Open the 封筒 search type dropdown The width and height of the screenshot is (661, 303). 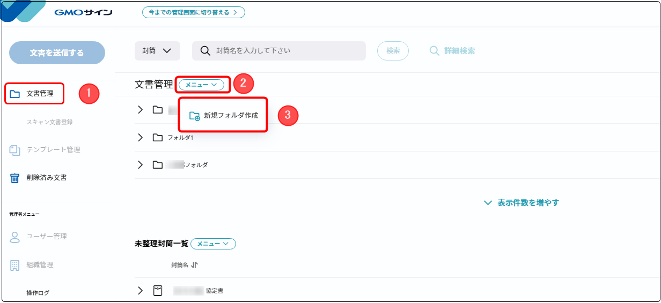157,51
